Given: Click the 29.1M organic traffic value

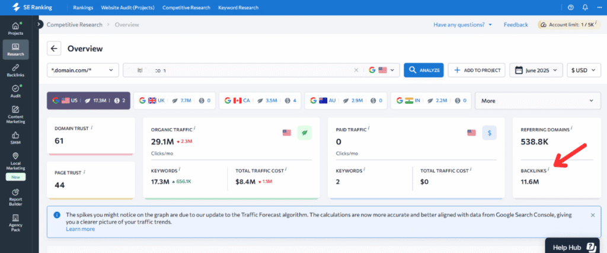Looking at the screenshot, I should tap(162, 142).
